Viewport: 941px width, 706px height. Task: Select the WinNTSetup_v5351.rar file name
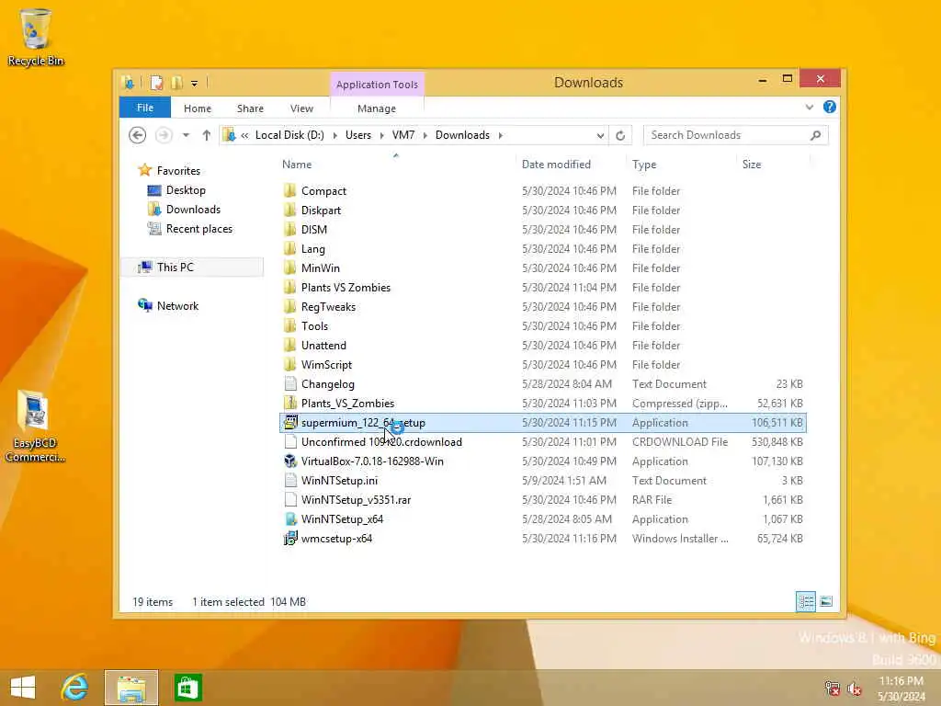click(356, 500)
